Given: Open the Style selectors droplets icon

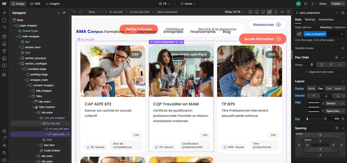Looking at the screenshot, I should 4,51.
